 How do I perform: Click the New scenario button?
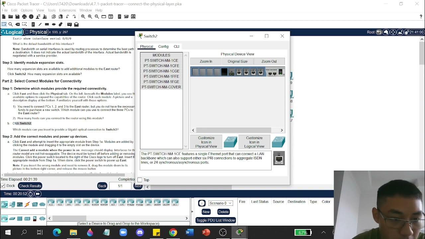tap(206, 212)
